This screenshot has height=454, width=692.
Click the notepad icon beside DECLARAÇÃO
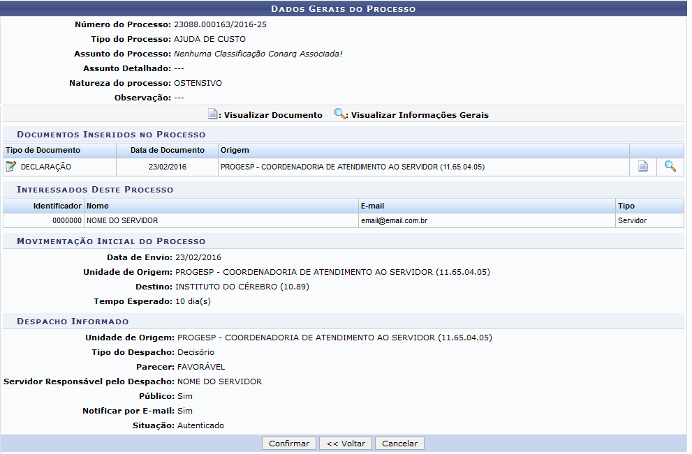pyautogui.click(x=10, y=167)
